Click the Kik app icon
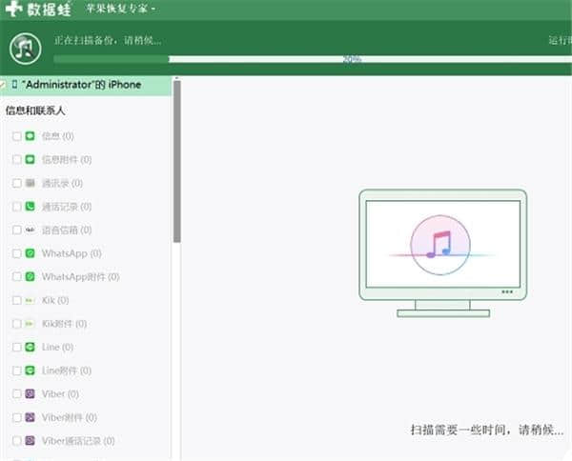 coord(31,300)
